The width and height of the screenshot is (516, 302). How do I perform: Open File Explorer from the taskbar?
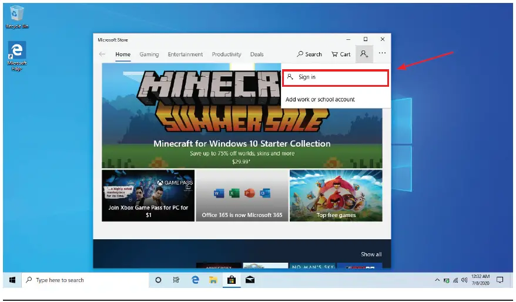coord(213,280)
